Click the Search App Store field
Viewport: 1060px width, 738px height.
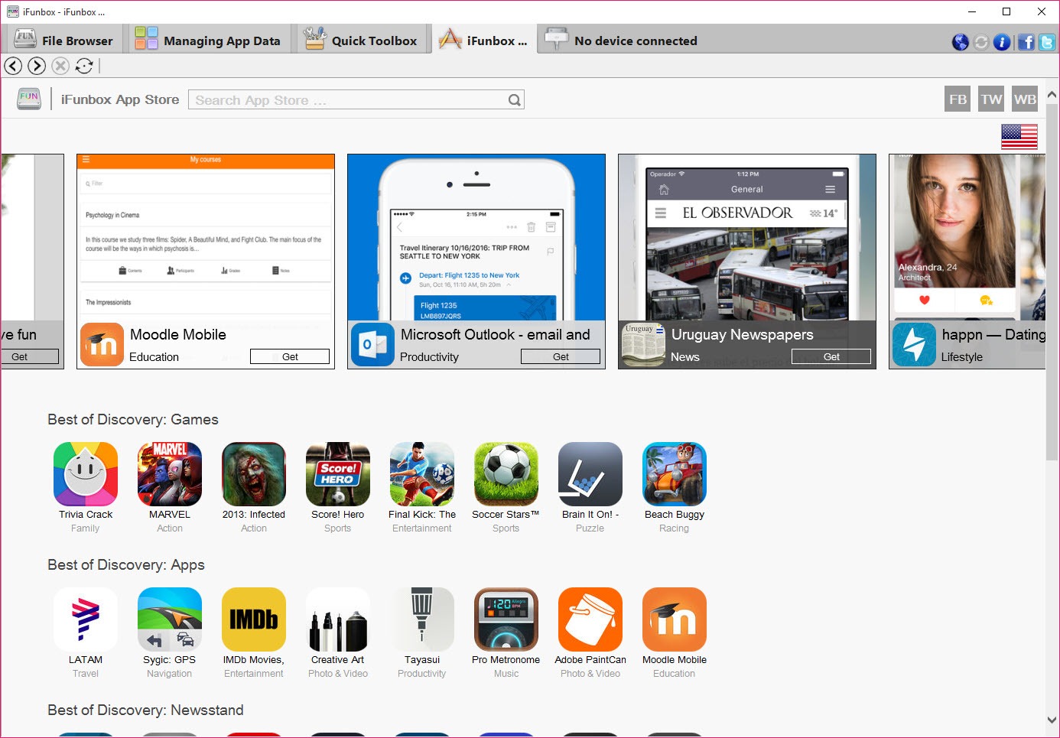(348, 100)
